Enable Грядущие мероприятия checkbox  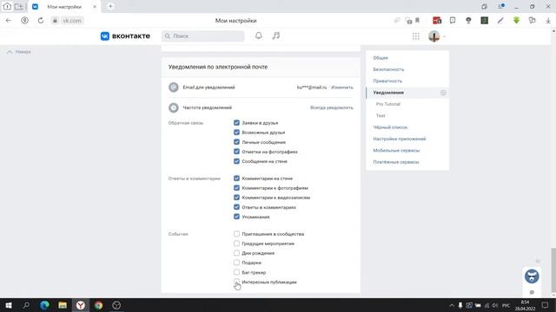pos(236,244)
